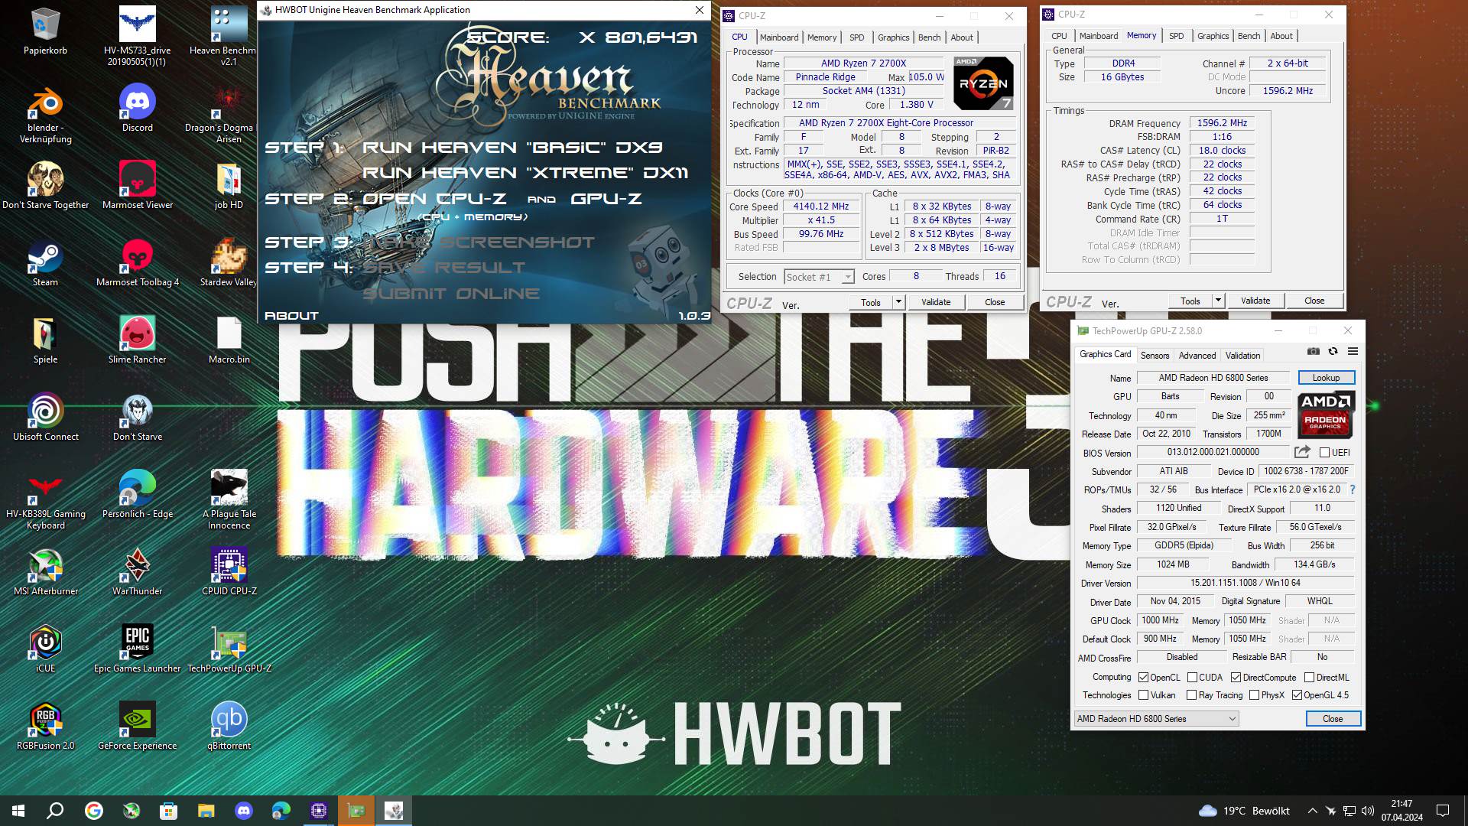Open the Bench tab in left CPU-Z
Image resolution: width=1468 pixels, height=826 pixels.
[929, 37]
